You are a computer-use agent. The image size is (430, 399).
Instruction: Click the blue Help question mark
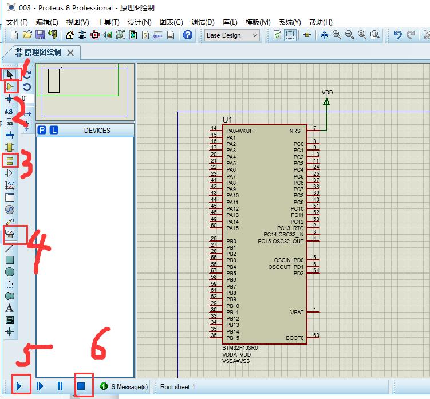(x=188, y=35)
